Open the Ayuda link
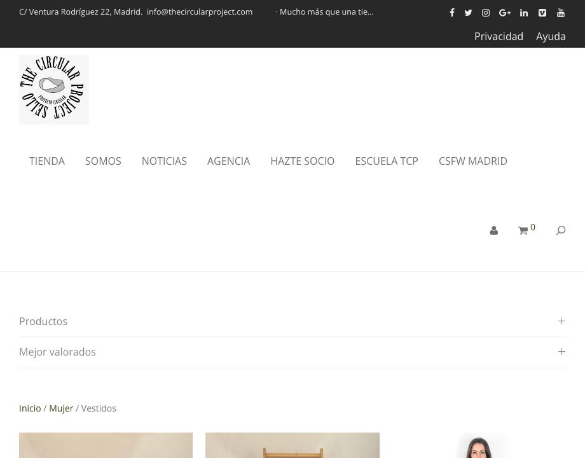The width and height of the screenshot is (585, 458). pyautogui.click(x=551, y=36)
